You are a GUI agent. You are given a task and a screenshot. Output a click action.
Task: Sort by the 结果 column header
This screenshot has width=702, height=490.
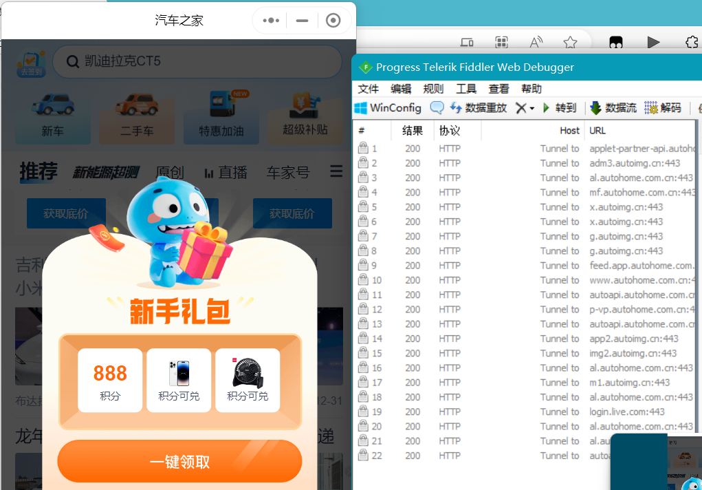click(413, 131)
